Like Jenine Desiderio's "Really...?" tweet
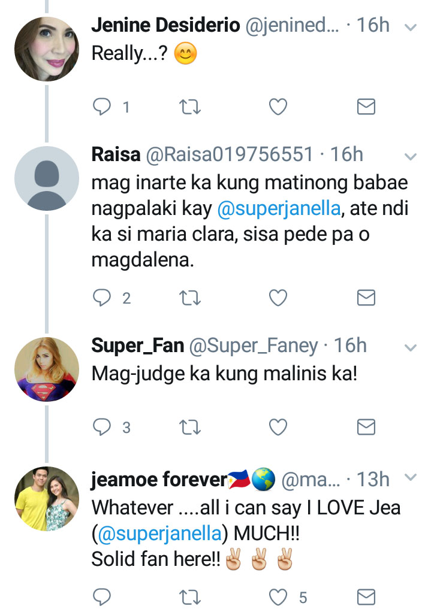This screenshot has width=422, height=612. pyautogui.click(x=278, y=107)
